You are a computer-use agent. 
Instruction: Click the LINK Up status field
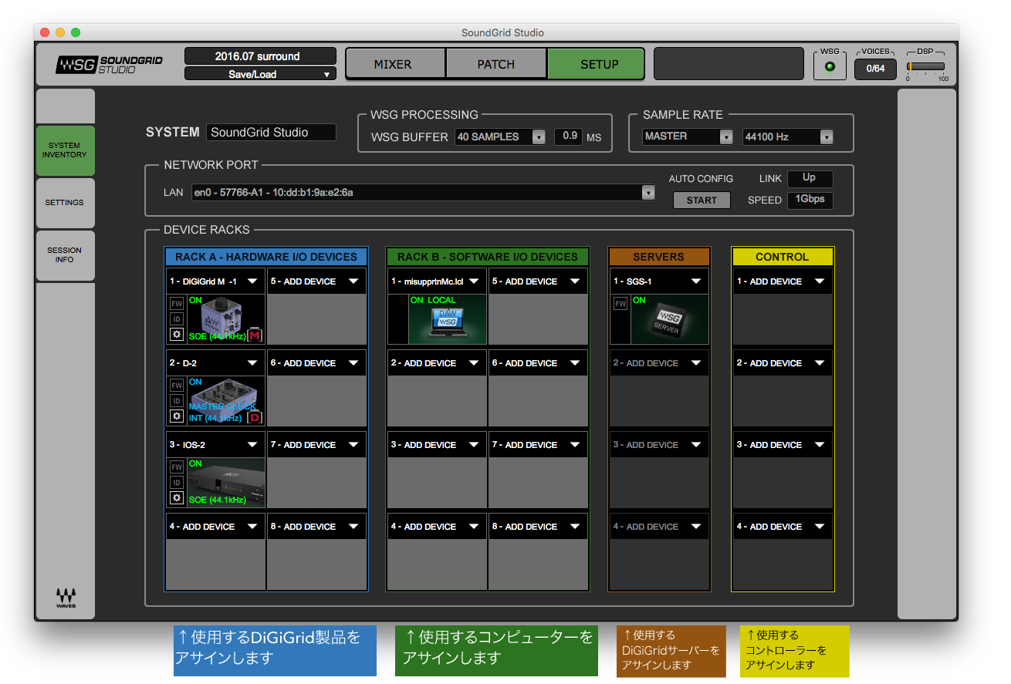point(810,179)
